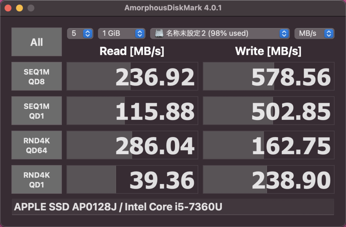Screen dimensions: 346x227
Task: Start the RND4K QD1 benchmark
Action: click(x=36, y=180)
